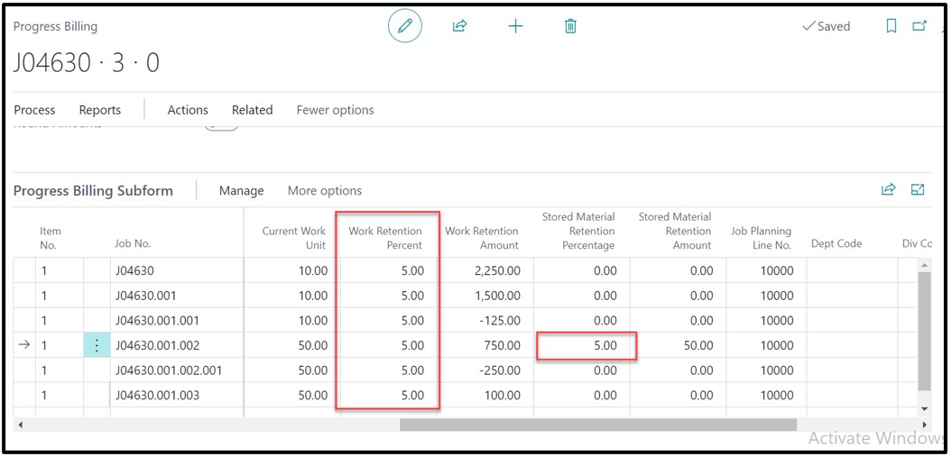Click Fewer options
Viewport: 952px width, 456px height.
click(x=335, y=110)
